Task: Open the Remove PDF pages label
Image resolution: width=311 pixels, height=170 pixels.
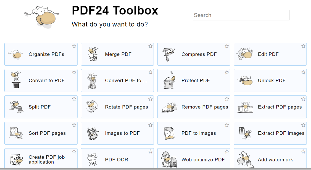Action: point(205,107)
